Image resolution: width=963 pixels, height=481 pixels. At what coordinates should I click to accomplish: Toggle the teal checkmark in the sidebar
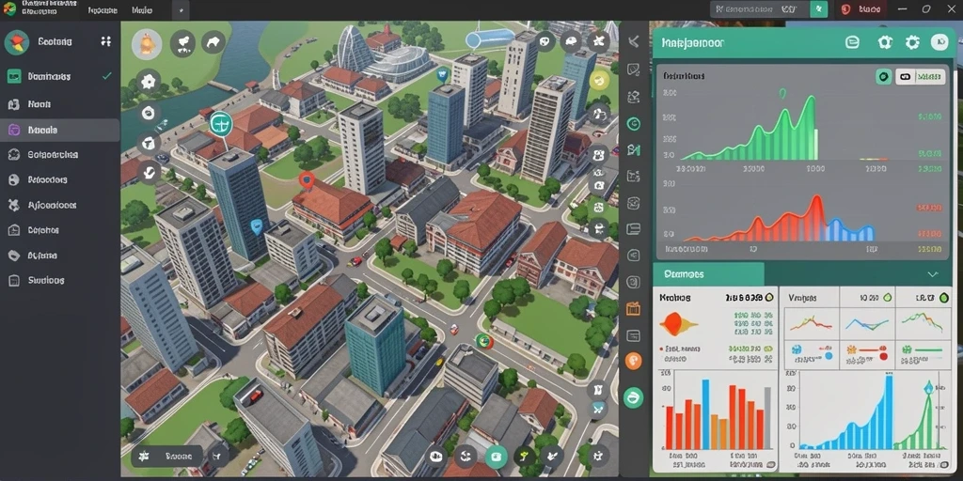(x=107, y=76)
